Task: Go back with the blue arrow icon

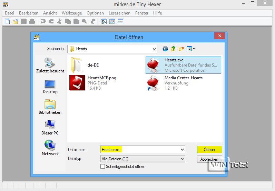Action: [165, 49]
